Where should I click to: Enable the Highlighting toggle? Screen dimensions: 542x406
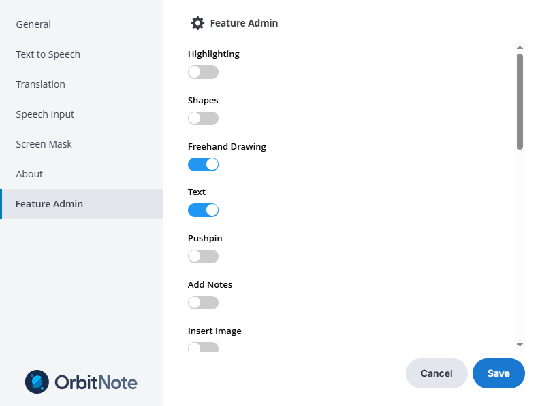point(203,72)
